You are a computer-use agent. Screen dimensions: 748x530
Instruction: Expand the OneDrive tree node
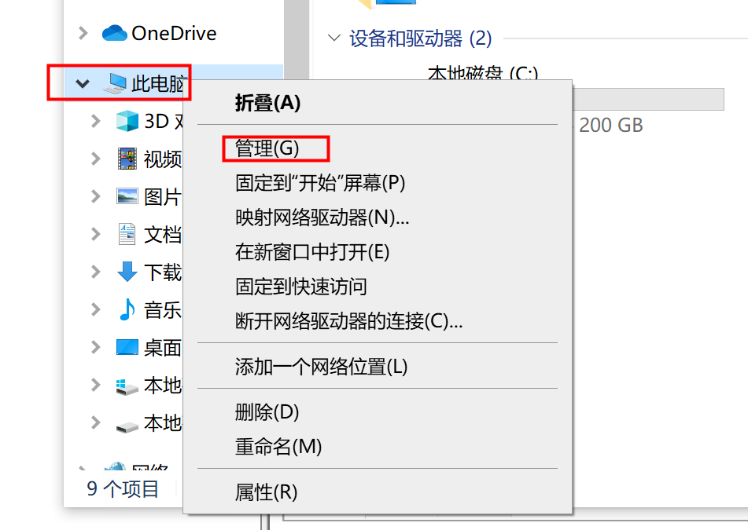click(83, 33)
